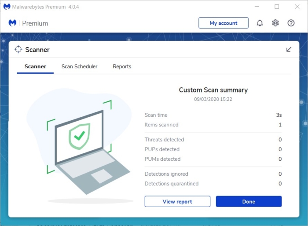The width and height of the screenshot is (308, 226).
Task: Open help via the question mark icon
Action: (291, 23)
